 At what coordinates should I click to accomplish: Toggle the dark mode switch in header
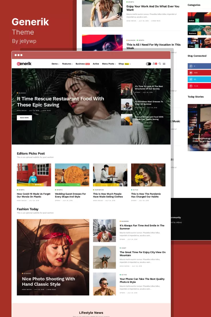pyautogui.click(x=148, y=64)
